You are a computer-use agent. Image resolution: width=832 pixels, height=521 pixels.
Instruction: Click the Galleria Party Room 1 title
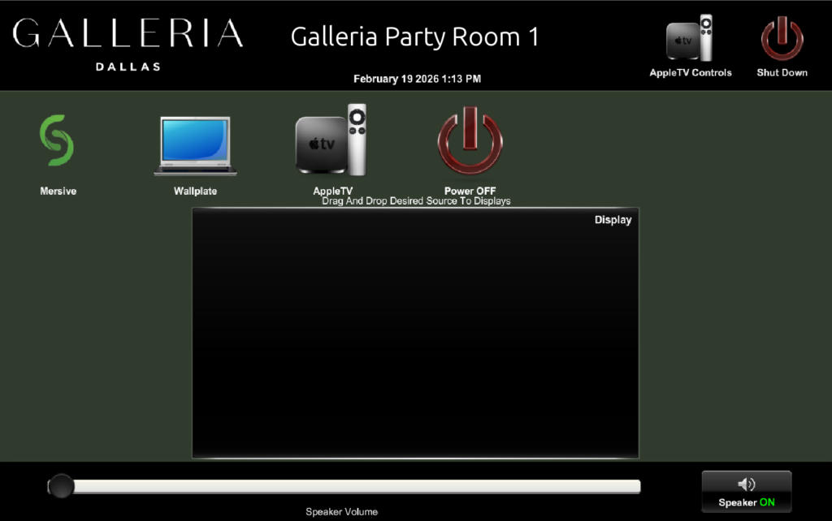point(414,37)
